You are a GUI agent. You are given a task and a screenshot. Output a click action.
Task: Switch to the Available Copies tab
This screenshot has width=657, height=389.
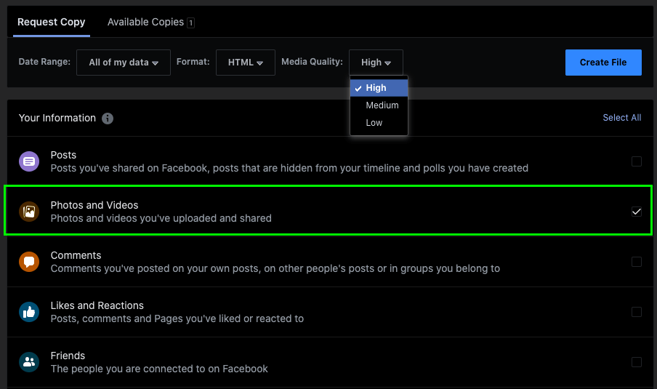[150, 23]
